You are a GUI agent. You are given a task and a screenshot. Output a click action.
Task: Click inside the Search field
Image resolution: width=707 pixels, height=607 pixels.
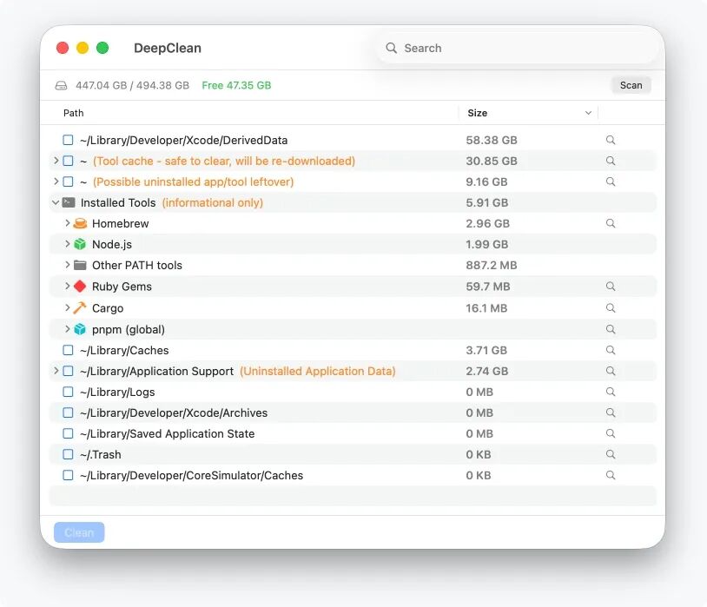[x=518, y=48]
